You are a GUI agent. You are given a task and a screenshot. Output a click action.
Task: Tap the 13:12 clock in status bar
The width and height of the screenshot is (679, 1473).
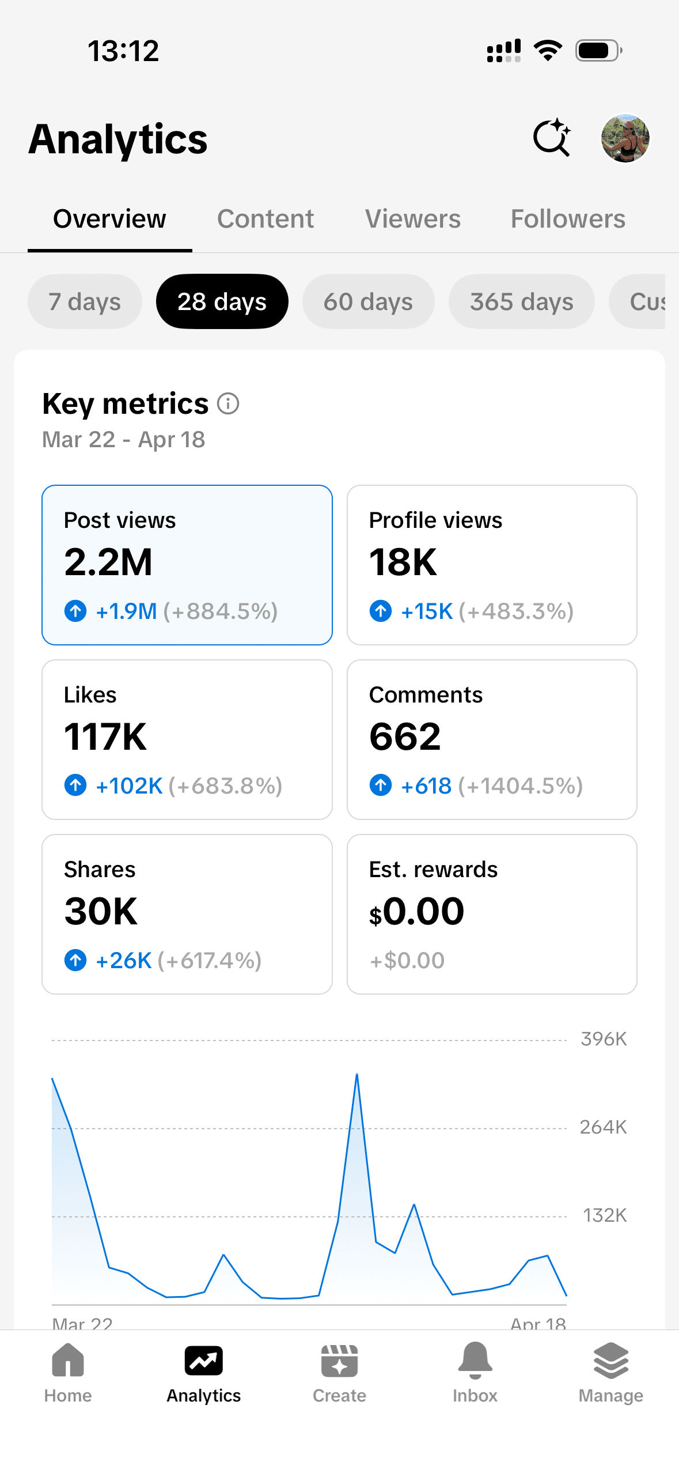(x=123, y=51)
